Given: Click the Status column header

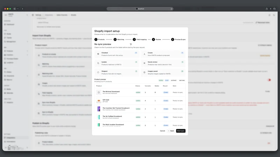Looking at the screenshot, I should tap(138, 86).
